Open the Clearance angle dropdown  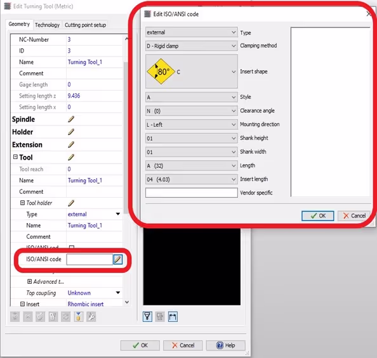click(192, 111)
